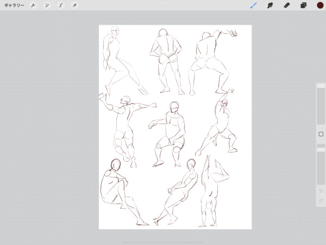Viewport: 326px width, 245px height.
Task: Tap the square modify button in sidebar
Action: coord(321,134)
